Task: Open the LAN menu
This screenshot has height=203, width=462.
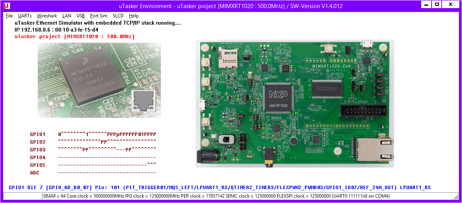Action: click(67, 16)
